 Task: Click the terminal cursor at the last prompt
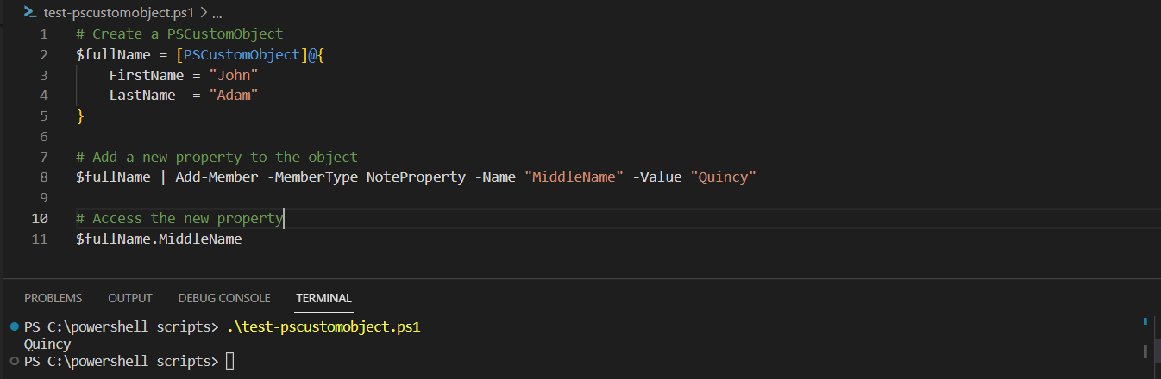[x=229, y=361]
